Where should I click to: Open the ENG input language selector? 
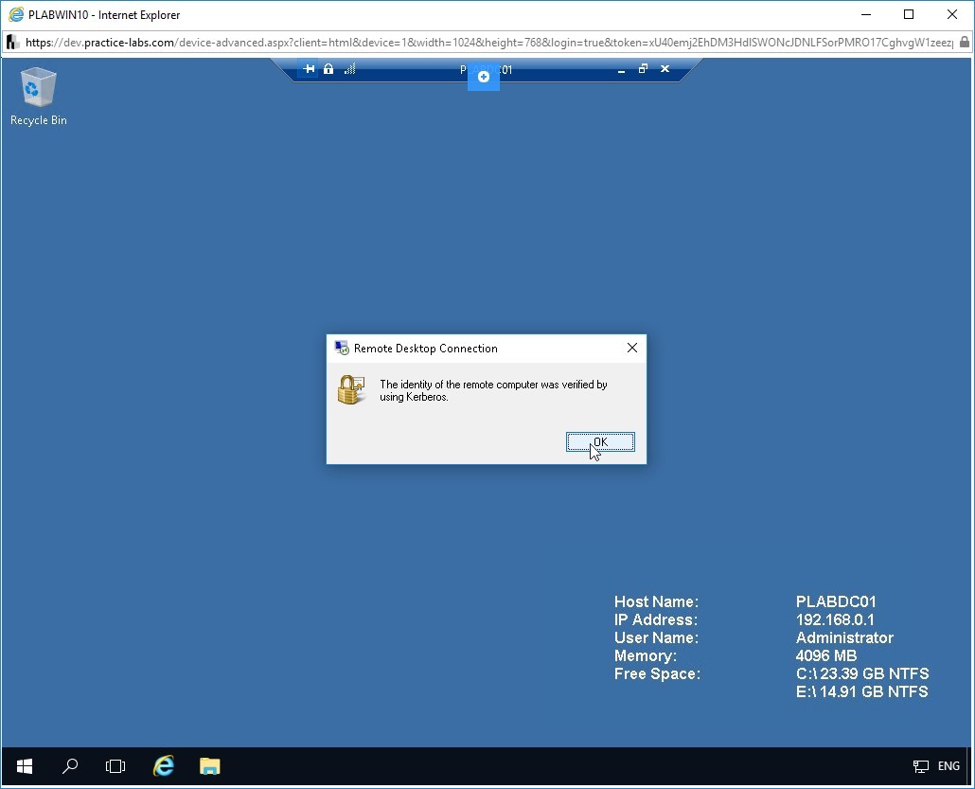[948, 766]
